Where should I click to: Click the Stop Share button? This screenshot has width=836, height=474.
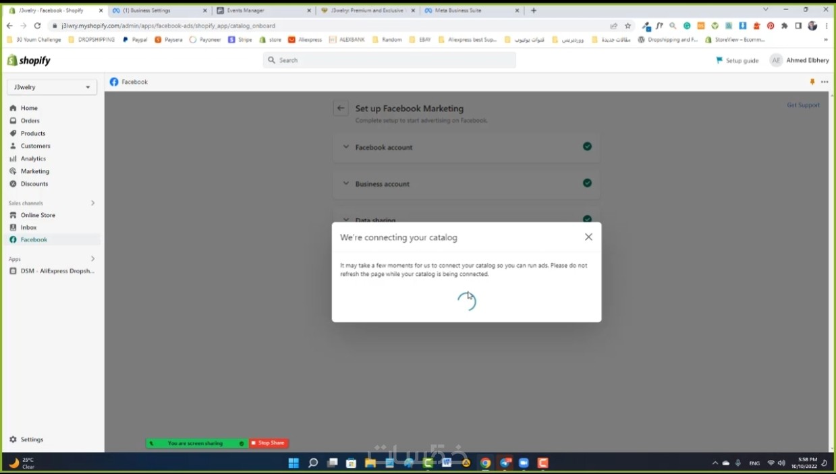pos(269,443)
